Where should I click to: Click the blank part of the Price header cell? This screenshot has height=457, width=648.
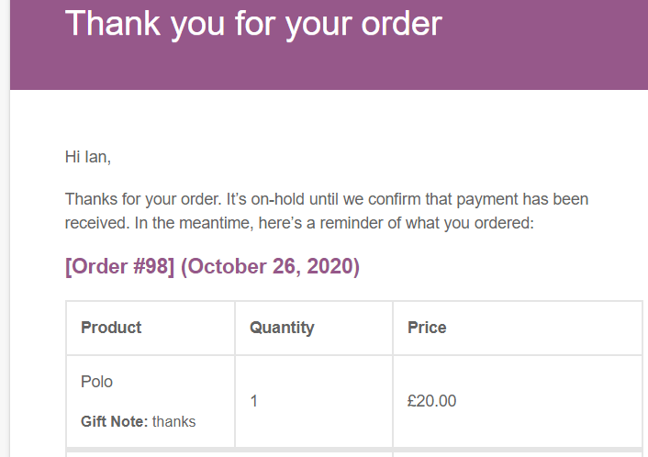click(545, 329)
